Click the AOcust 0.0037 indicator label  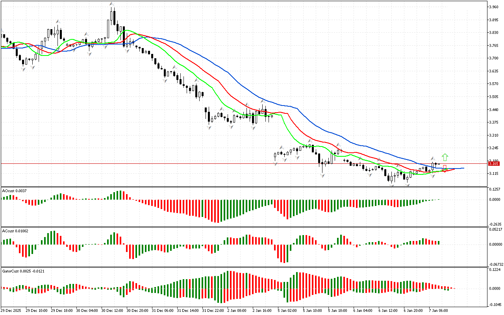15,191
